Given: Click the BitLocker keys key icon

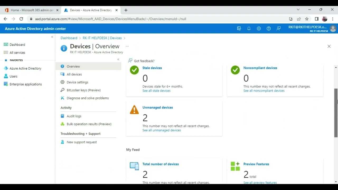Looking at the screenshot, I should pos(62,90).
